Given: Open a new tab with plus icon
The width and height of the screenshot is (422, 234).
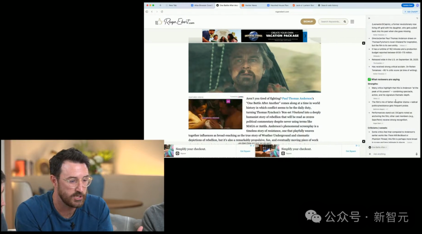Looking at the screenshot, I should click(x=160, y=5).
